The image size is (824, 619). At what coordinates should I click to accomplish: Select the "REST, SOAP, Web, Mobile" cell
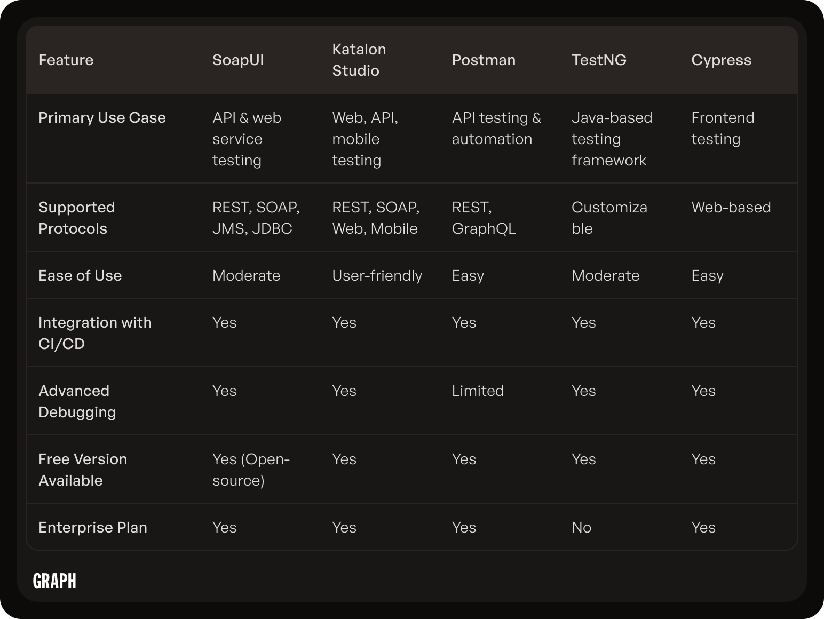(376, 218)
